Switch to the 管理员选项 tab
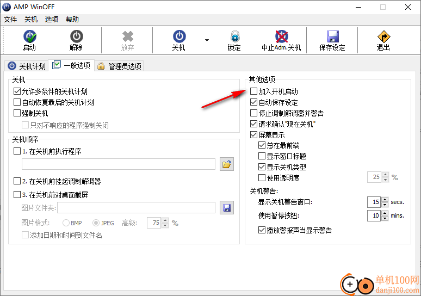The image size is (421, 296). (x=119, y=66)
